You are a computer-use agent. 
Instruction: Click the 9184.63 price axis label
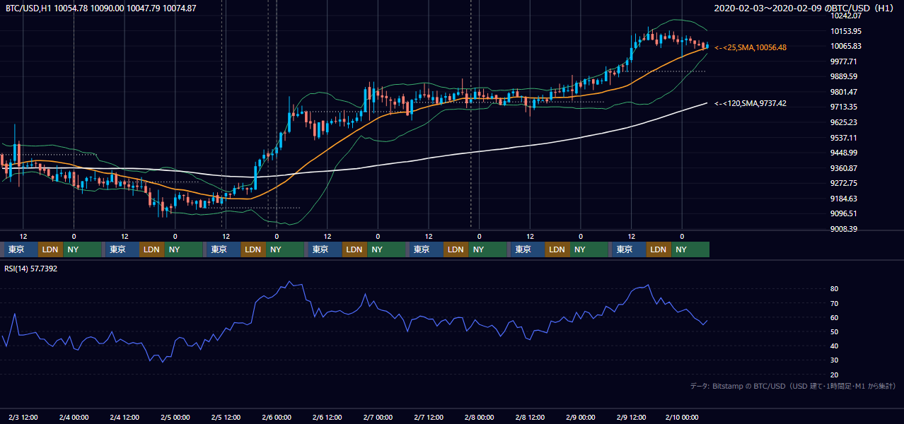click(x=845, y=199)
